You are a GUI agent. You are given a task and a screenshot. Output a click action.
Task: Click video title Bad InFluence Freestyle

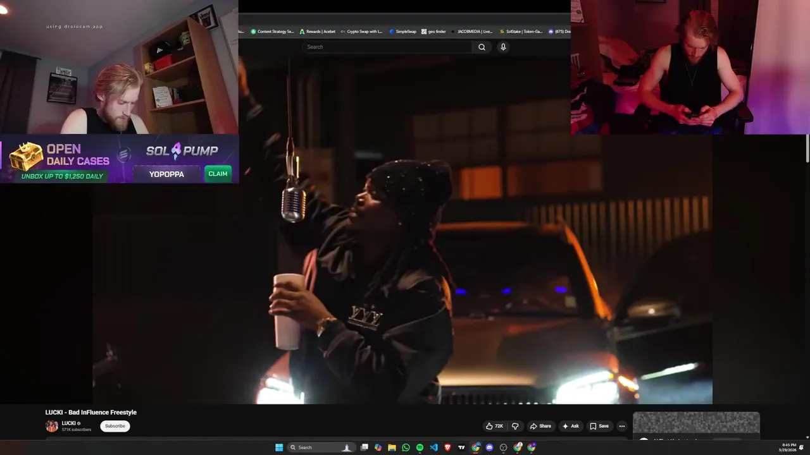pos(91,412)
